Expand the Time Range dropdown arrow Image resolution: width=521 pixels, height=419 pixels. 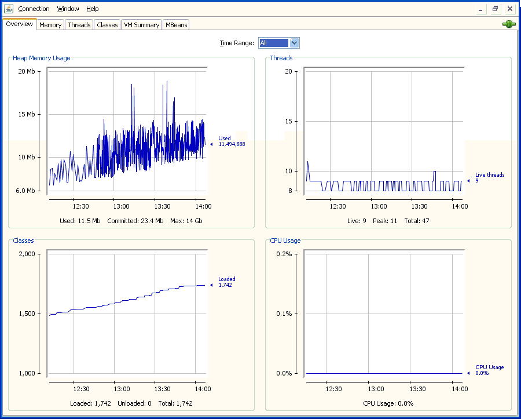point(294,43)
